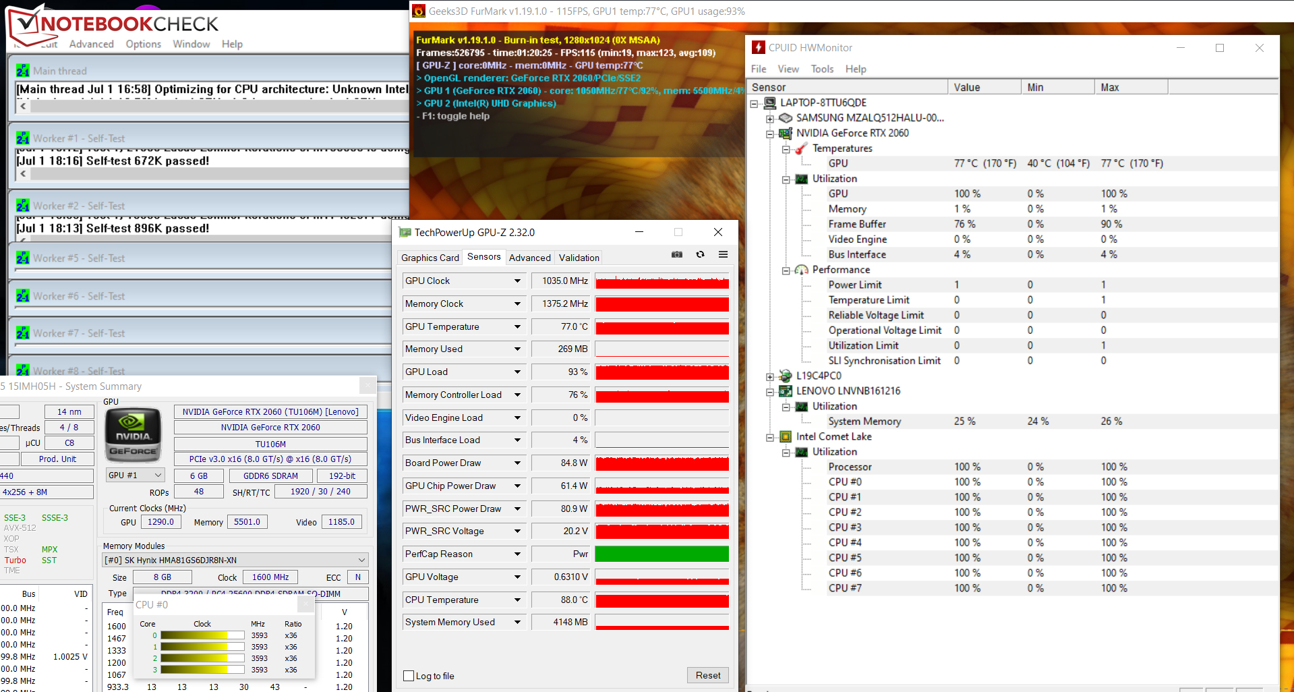Click Main thread horizontal scrollbar left arrow
Image resolution: width=1294 pixels, height=692 pixels.
(24, 106)
